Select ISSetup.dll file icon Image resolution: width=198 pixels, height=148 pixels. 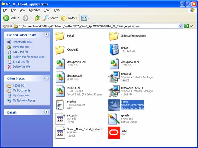[x=60, y=91]
